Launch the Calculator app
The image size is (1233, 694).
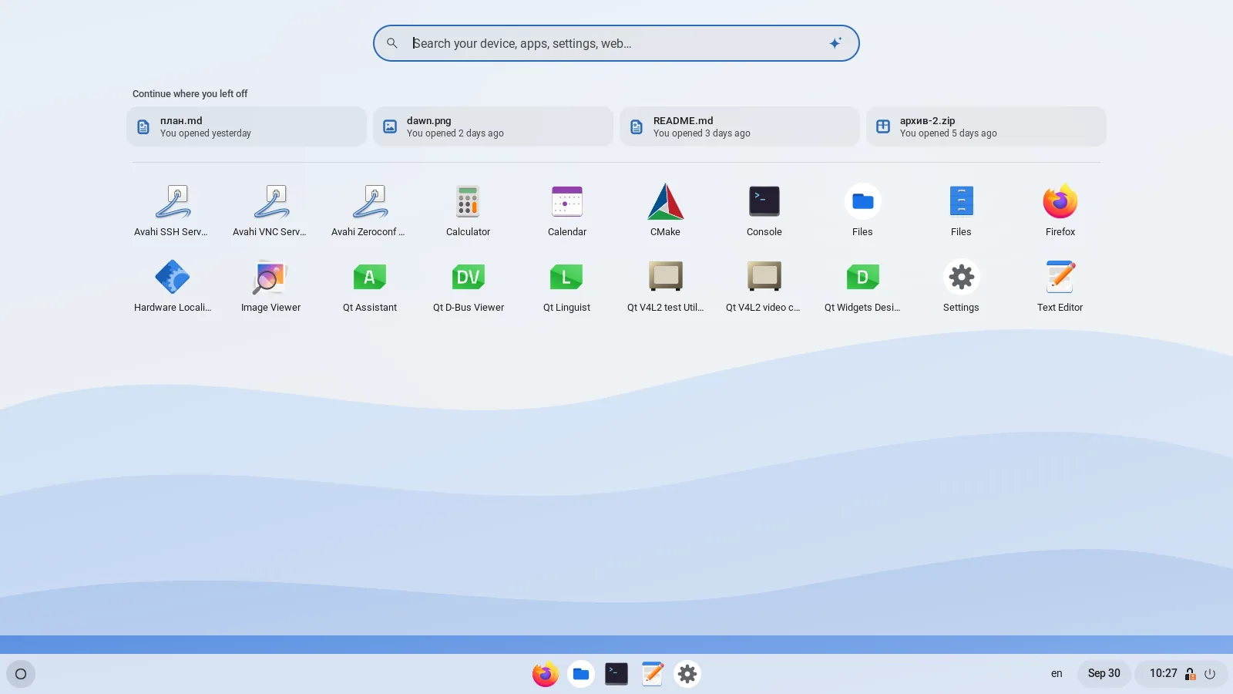pyautogui.click(x=468, y=211)
